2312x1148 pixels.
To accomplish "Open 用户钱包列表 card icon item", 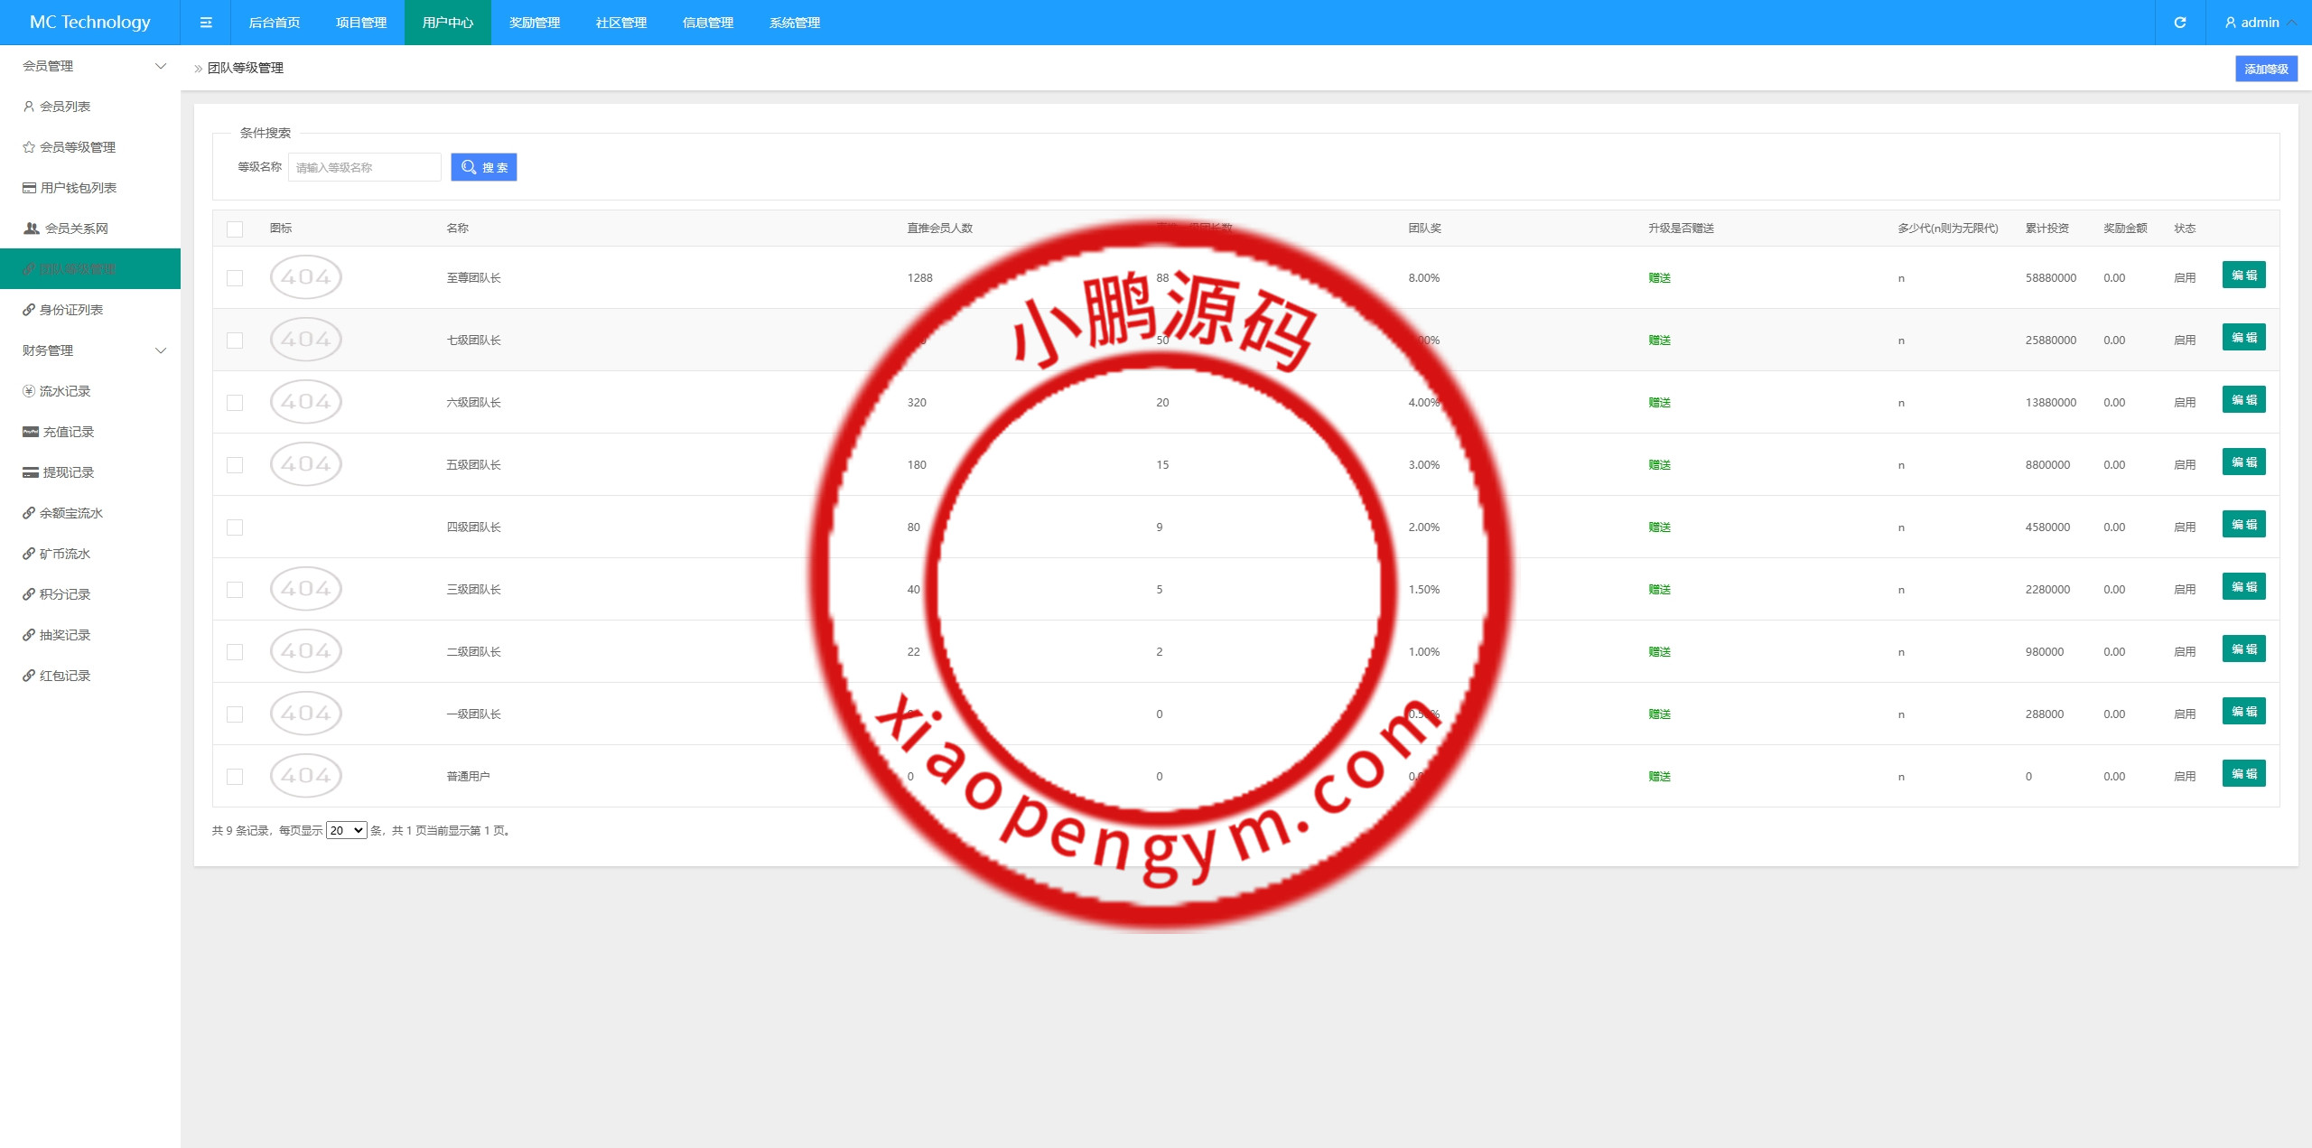I will point(77,188).
